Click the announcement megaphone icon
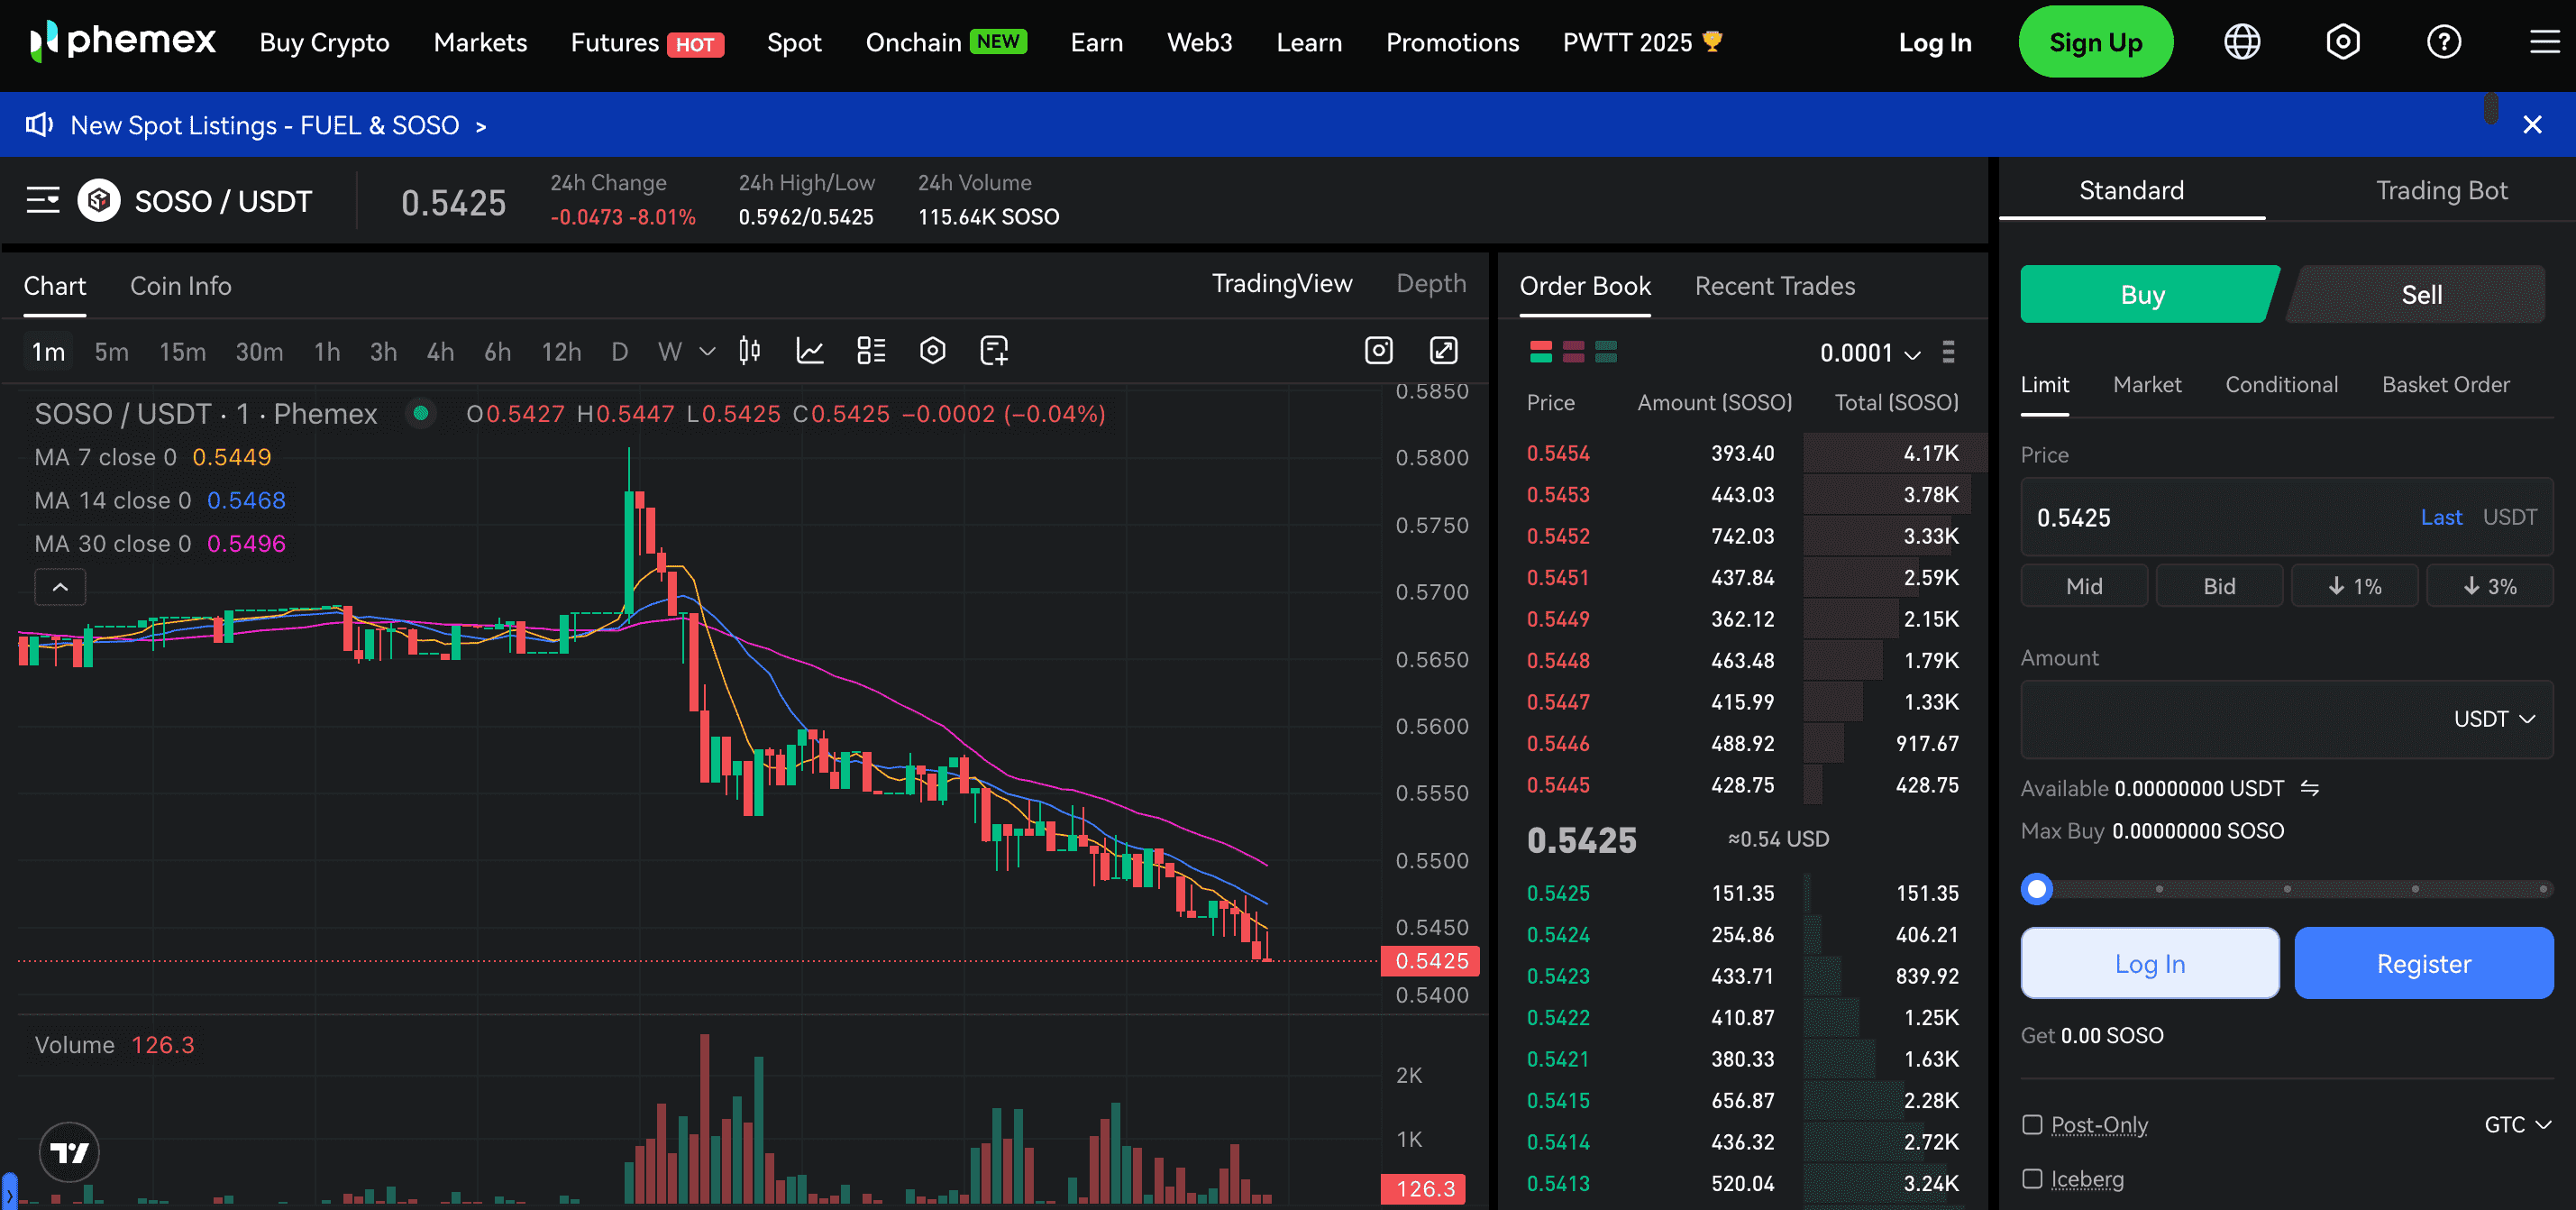 39,125
